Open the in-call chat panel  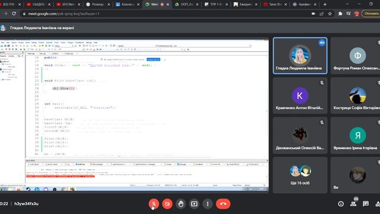click(366, 204)
